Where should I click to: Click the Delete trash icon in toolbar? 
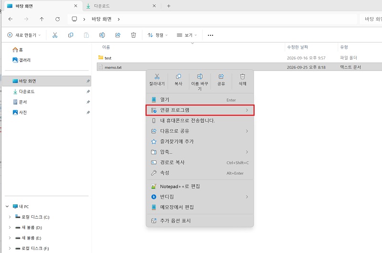pyautogui.click(x=134, y=35)
